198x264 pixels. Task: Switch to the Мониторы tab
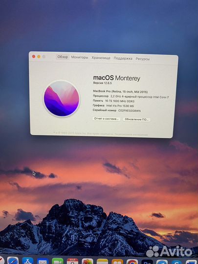(x=80, y=57)
